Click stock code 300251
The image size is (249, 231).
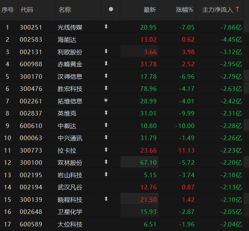click(31, 27)
